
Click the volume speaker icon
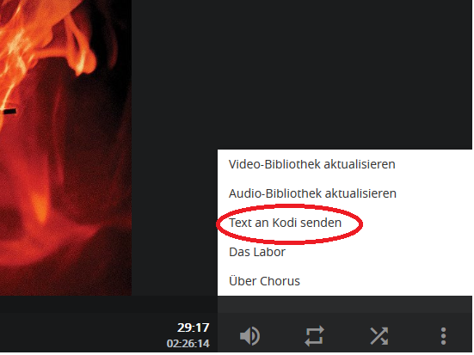(x=249, y=336)
